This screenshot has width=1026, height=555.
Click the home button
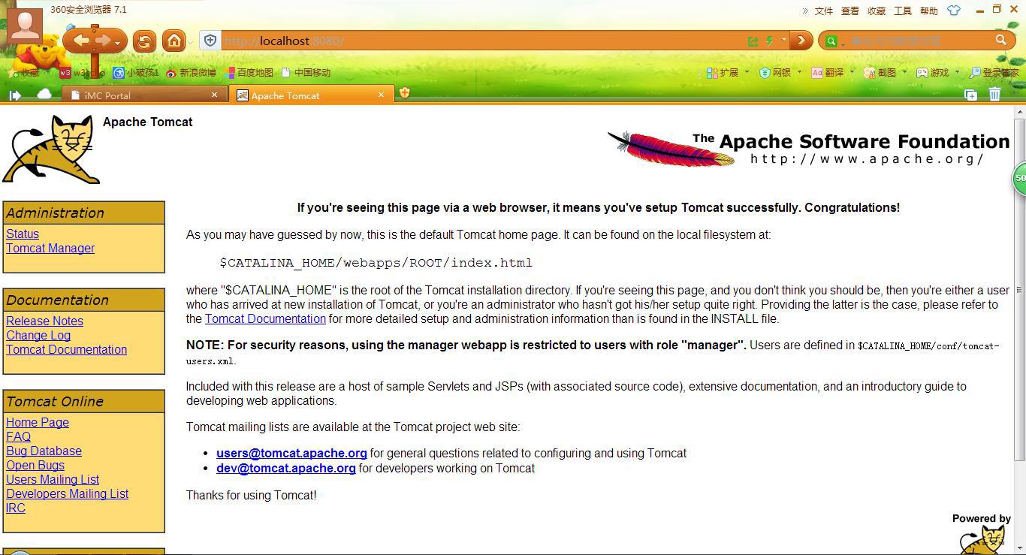[174, 41]
